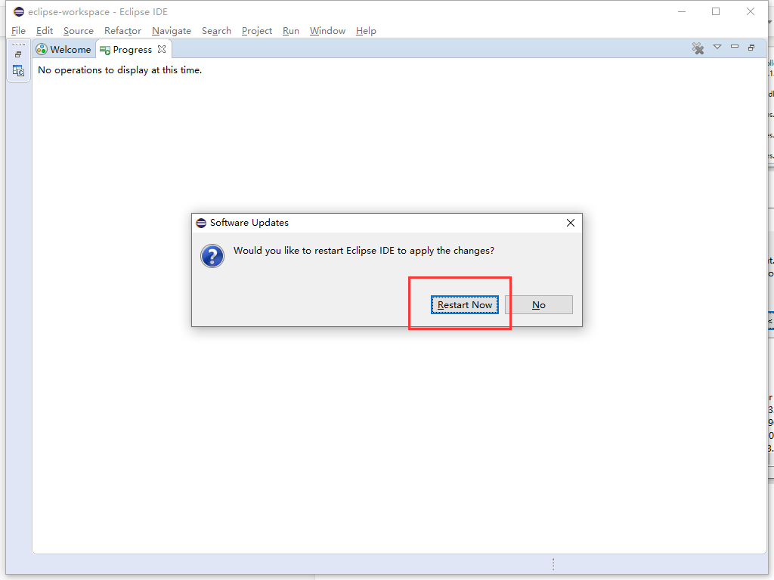
Task: Maximize the Eclipse IDE window
Action: 716,11
